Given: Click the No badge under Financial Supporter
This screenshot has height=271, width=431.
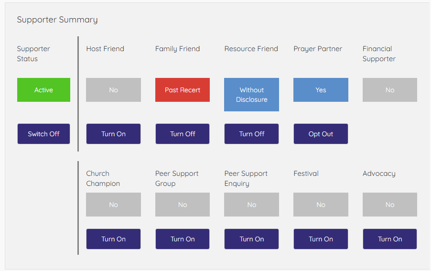Looking at the screenshot, I should point(390,90).
